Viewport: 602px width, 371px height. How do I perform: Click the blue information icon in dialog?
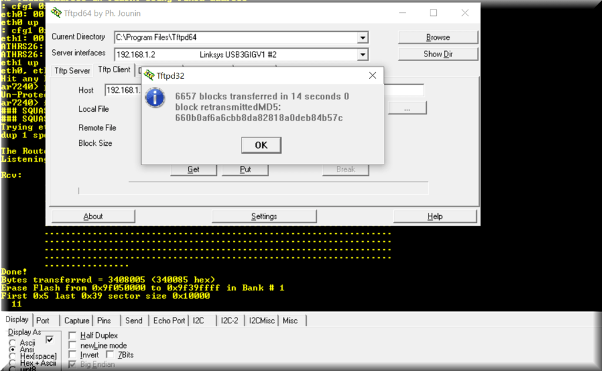pos(155,97)
